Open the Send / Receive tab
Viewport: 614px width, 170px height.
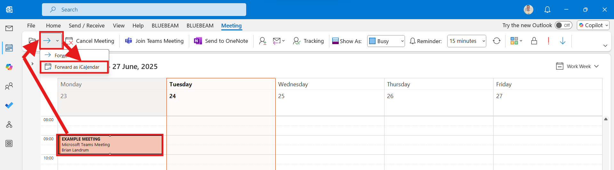(x=87, y=26)
